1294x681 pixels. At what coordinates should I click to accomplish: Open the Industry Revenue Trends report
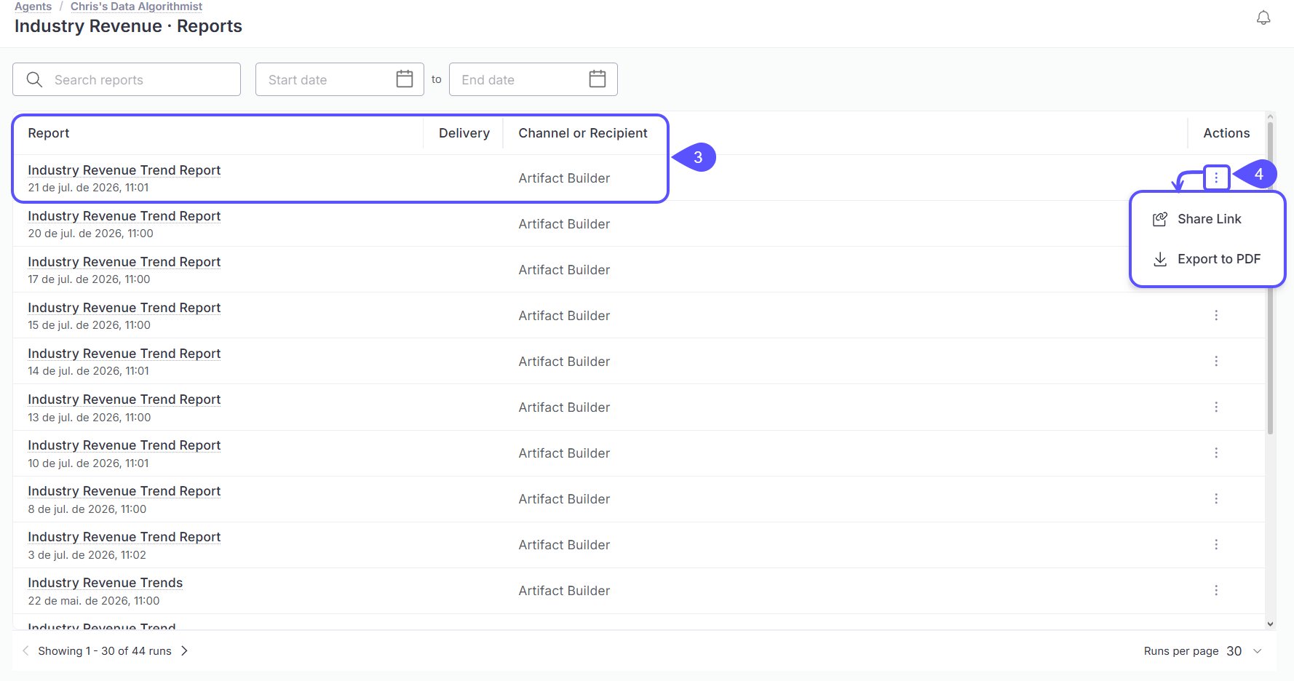tap(106, 583)
